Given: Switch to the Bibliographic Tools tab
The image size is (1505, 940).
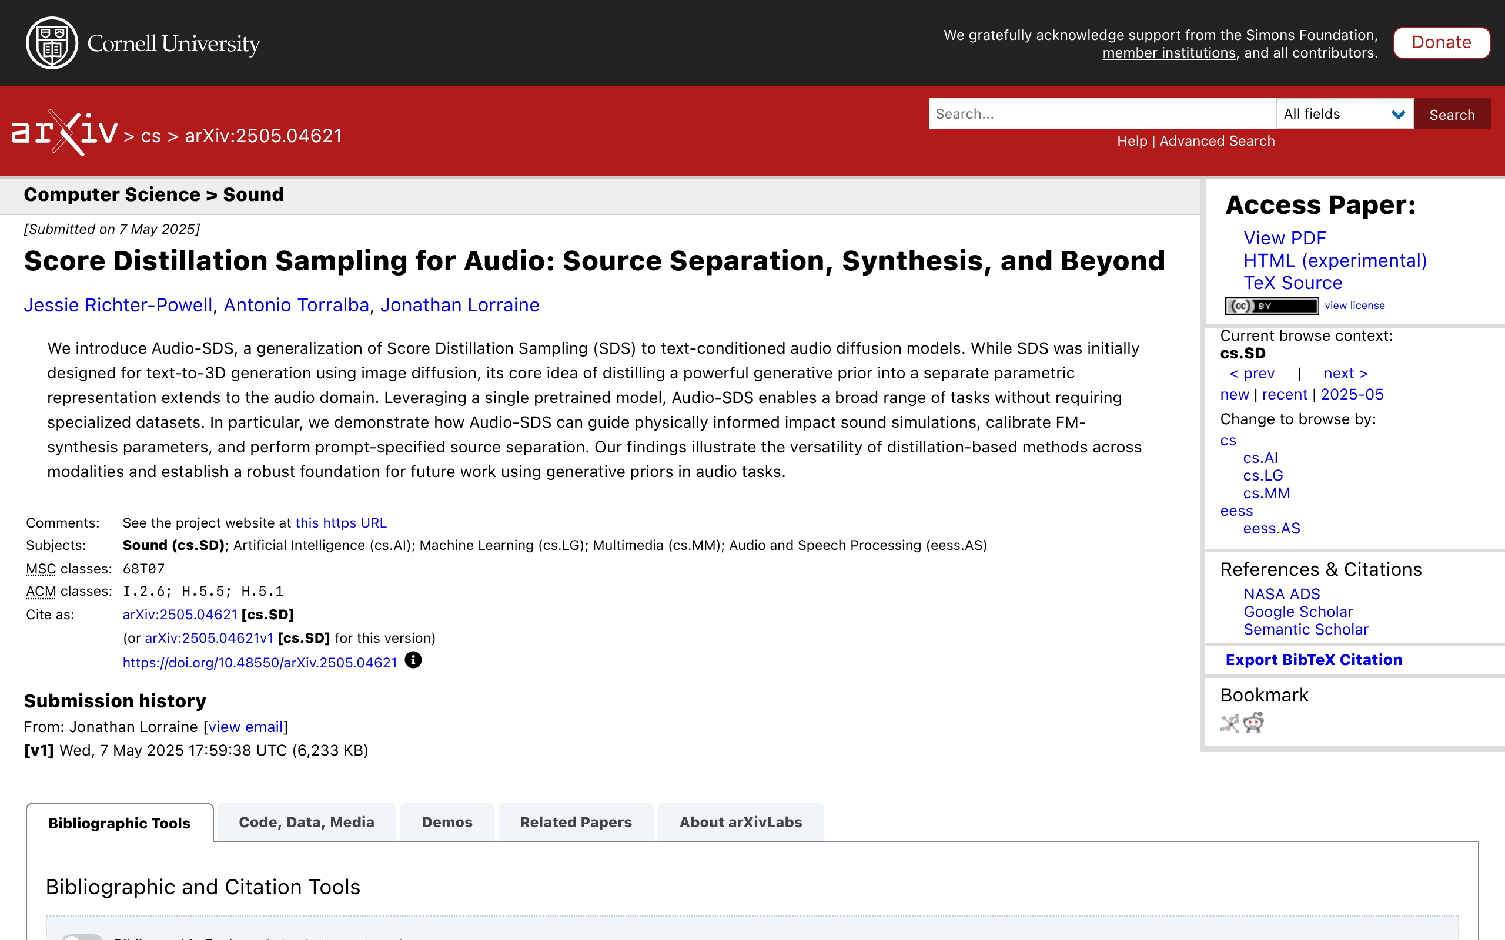Looking at the screenshot, I should [119, 822].
